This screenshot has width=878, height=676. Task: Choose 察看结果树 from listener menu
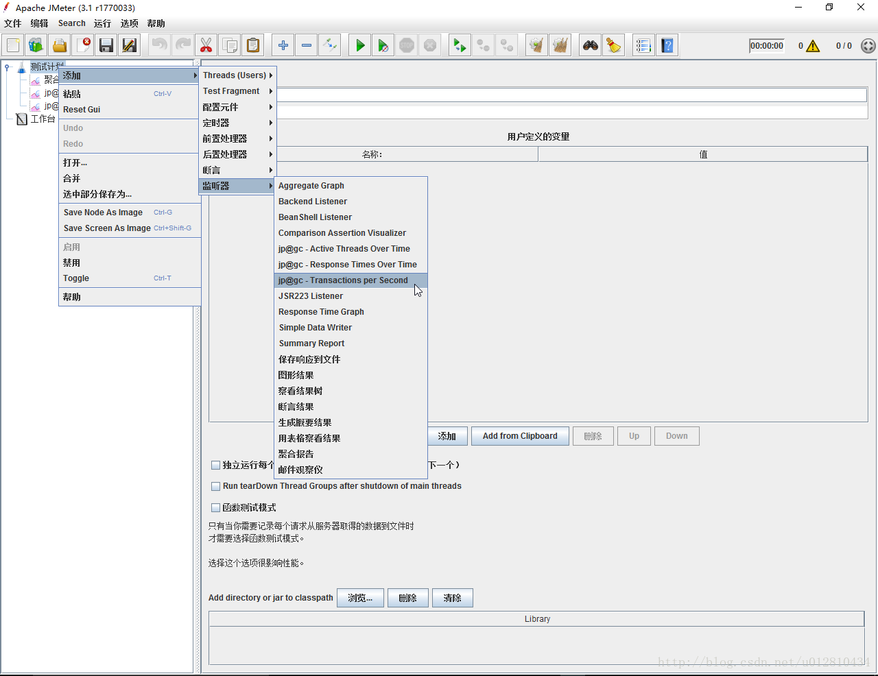tap(351, 391)
